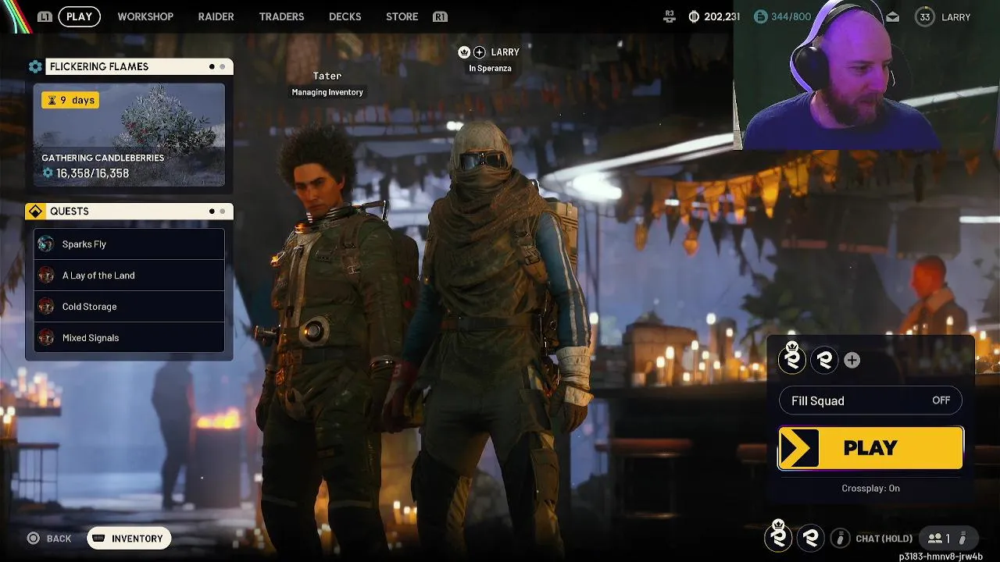Open the DECKS tab
The width and height of the screenshot is (1000, 562).
(x=345, y=16)
